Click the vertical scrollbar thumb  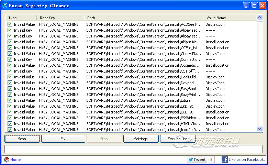pos(259,22)
